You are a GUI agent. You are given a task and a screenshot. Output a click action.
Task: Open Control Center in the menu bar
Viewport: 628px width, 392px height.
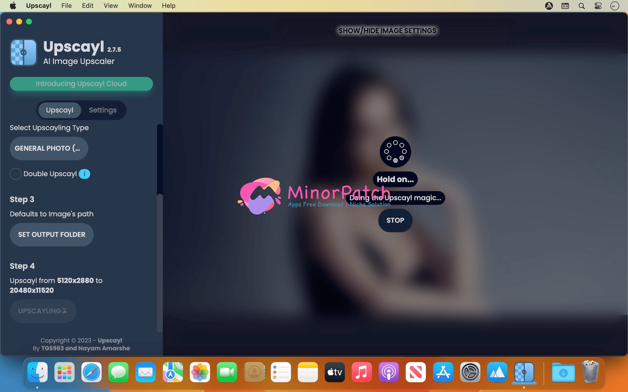598,6
